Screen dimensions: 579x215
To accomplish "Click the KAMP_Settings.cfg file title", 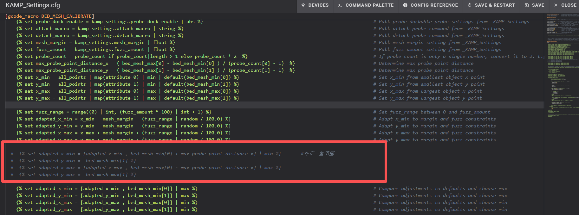I will pyautogui.click(x=33, y=5).
